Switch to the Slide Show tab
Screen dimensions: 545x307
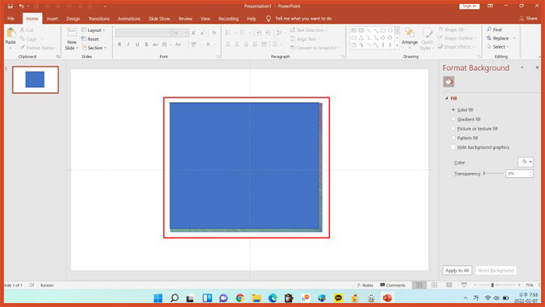tap(159, 19)
